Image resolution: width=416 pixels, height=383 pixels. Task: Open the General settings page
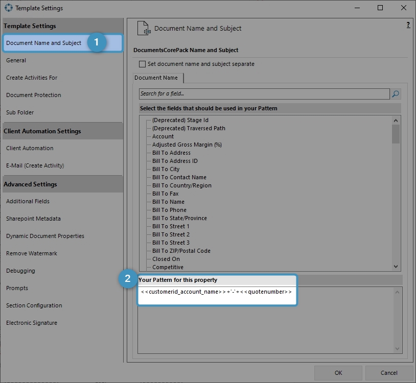16,60
